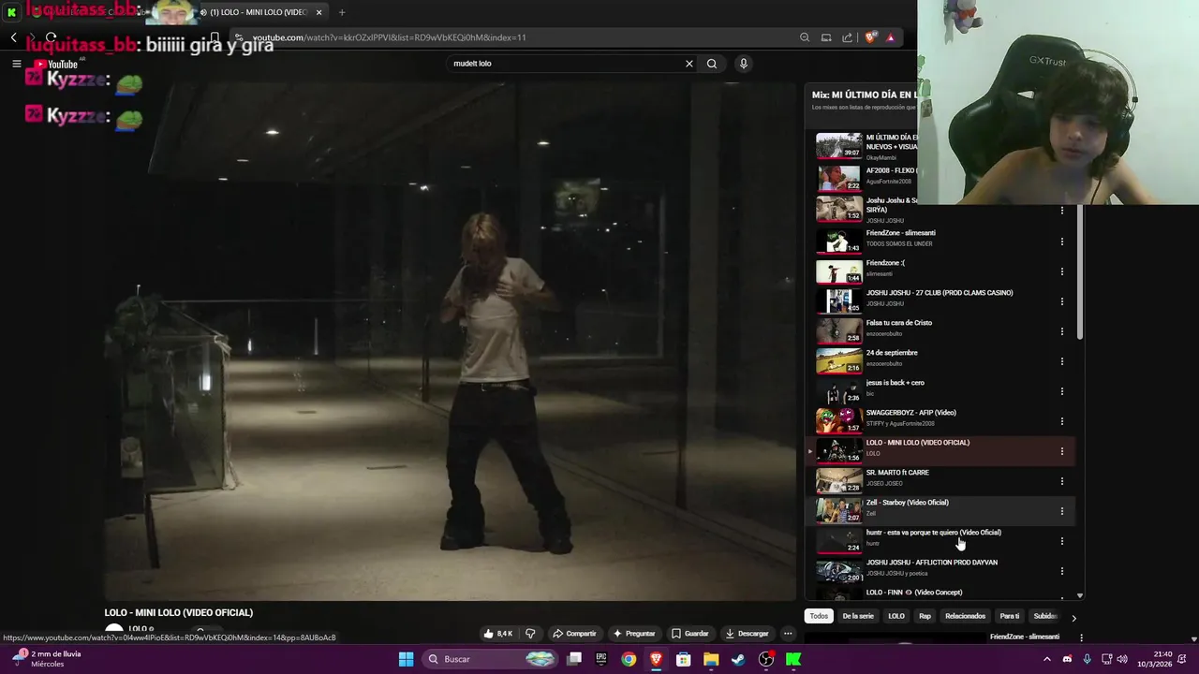Clear the search box text

pos(689,64)
